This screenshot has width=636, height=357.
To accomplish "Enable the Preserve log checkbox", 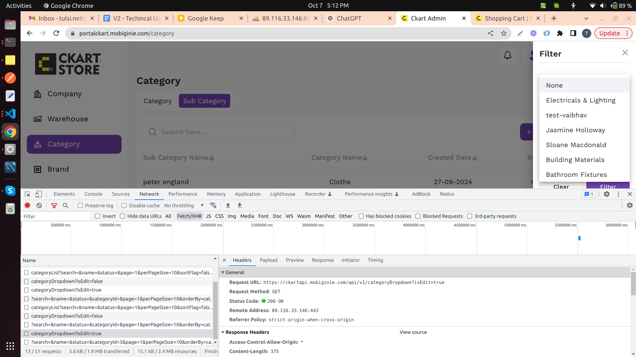I will 80,205.
